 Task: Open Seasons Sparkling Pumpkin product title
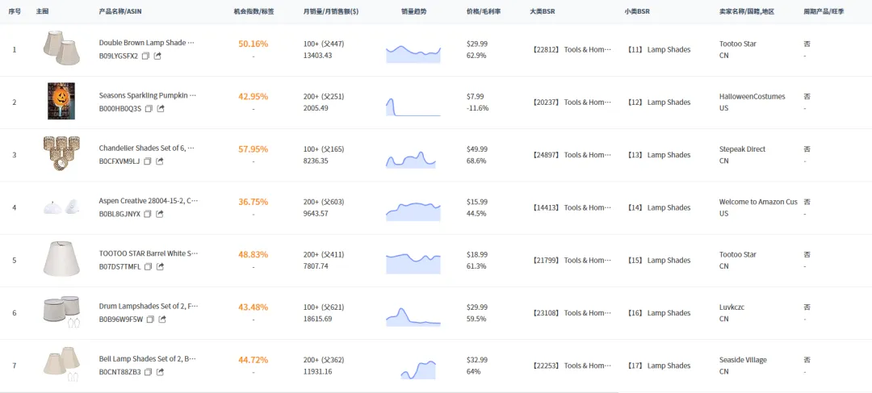(x=148, y=95)
